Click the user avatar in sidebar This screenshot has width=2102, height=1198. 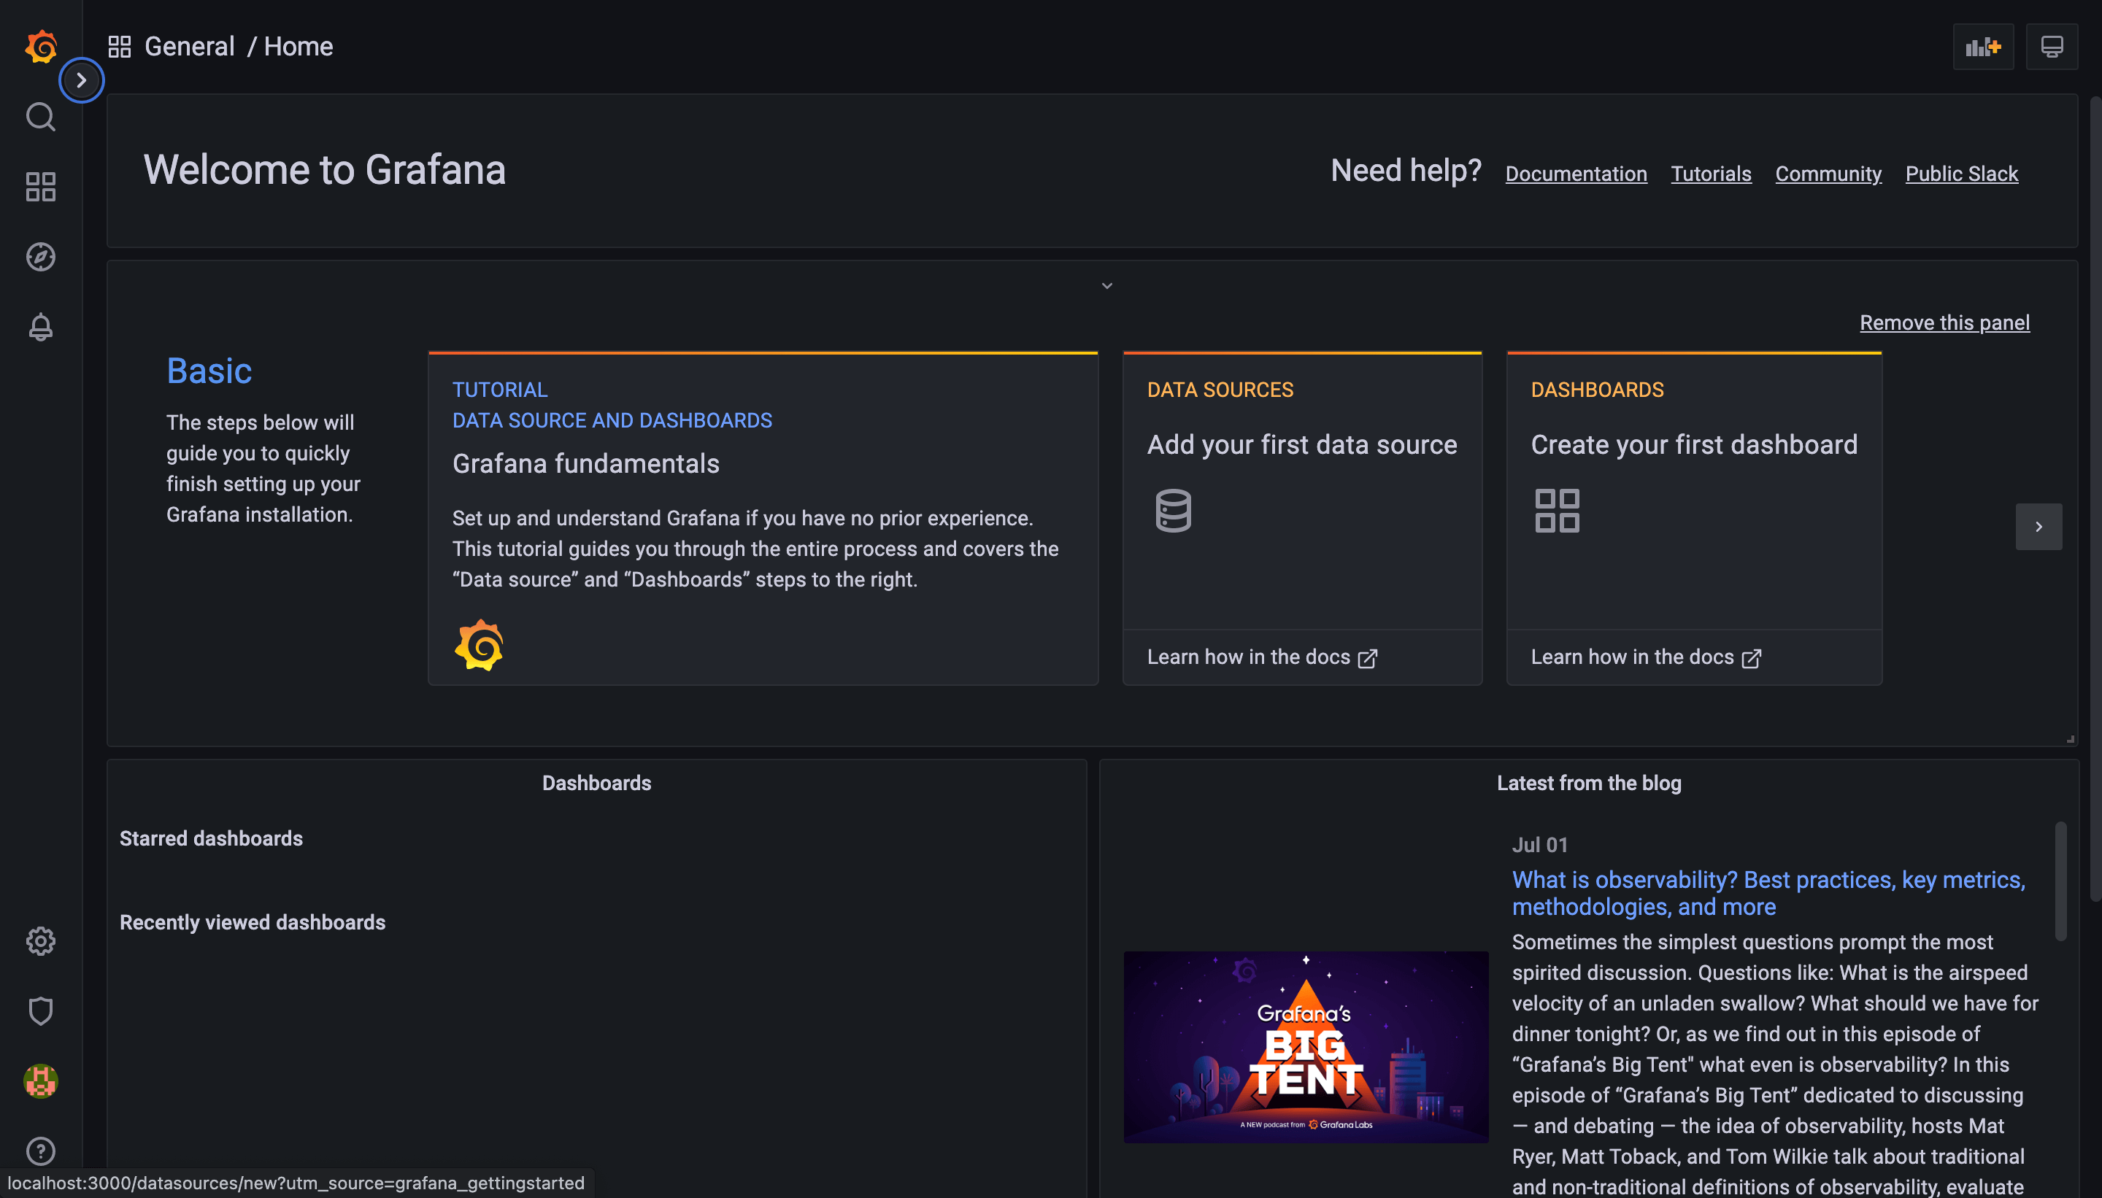[x=40, y=1081]
